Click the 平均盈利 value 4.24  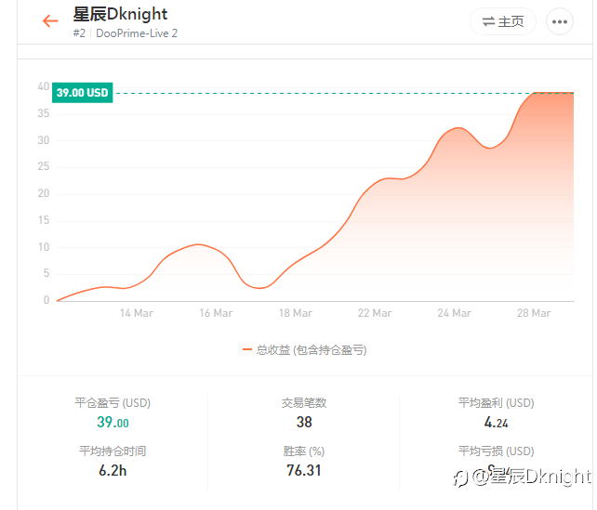click(x=496, y=422)
